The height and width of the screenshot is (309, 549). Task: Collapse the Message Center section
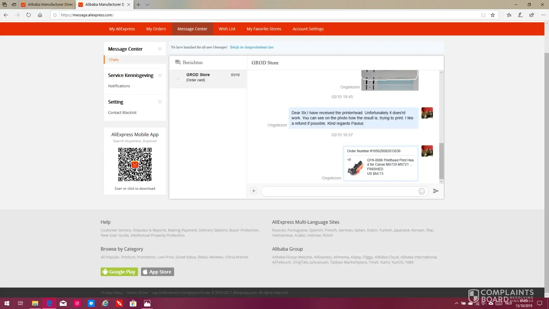[x=160, y=49]
